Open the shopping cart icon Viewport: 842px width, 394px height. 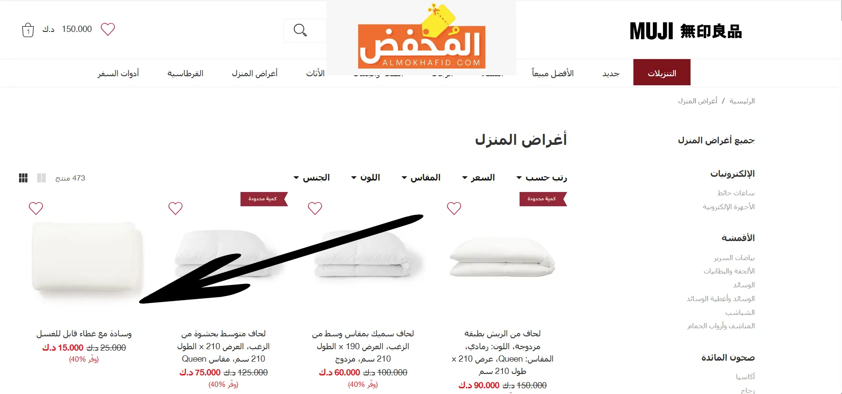click(28, 30)
